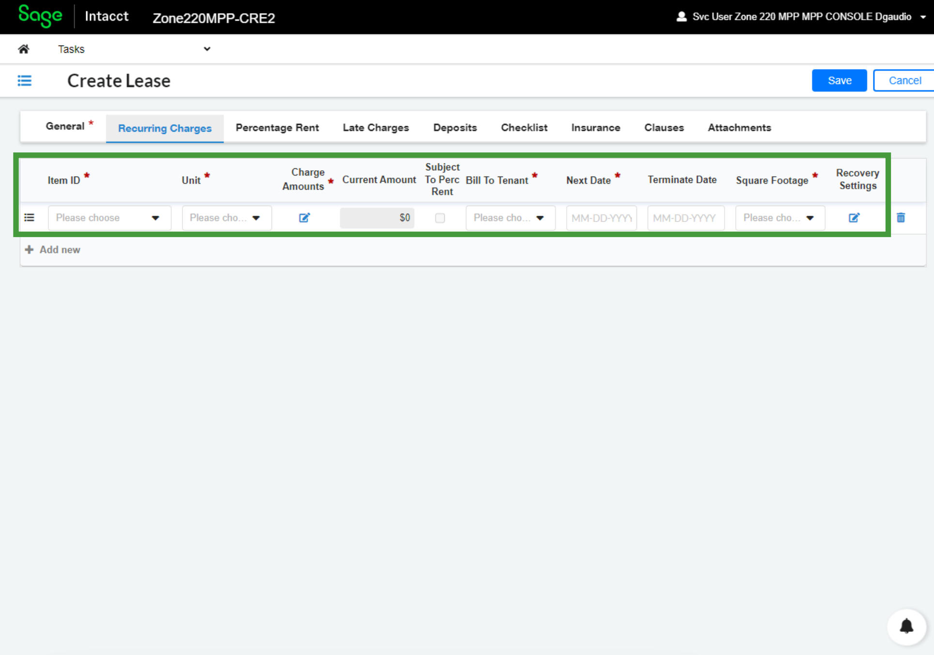934x655 pixels.
Task: Click the Current Amount field
Action: pos(377,218)
